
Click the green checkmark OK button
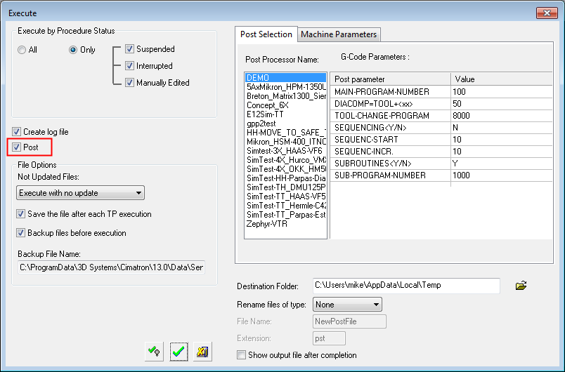pos(178,352)
